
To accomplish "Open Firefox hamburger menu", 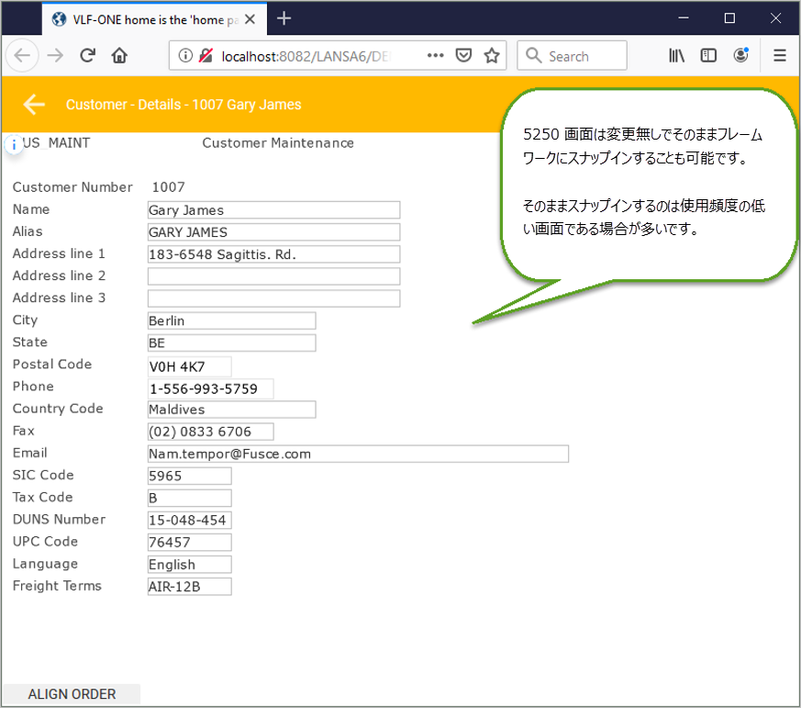I will click(780, 56).
